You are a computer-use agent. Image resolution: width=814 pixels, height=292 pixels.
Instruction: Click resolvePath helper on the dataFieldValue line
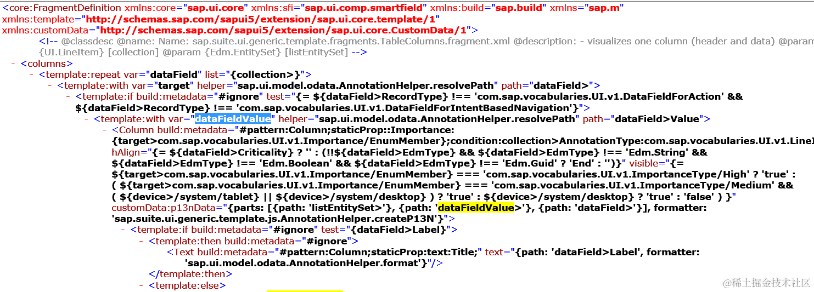point(448,119)
